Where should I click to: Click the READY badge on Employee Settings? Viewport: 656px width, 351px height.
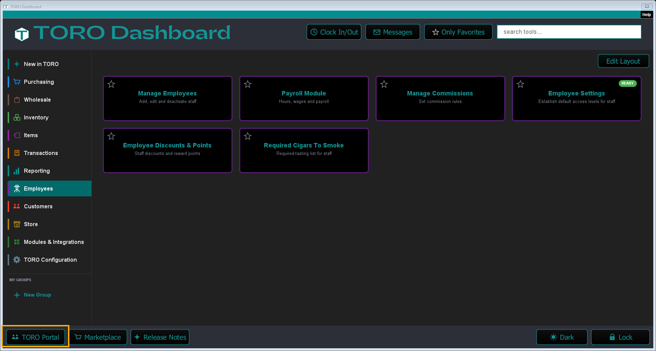pyautogui.click(x=628, y=83)
